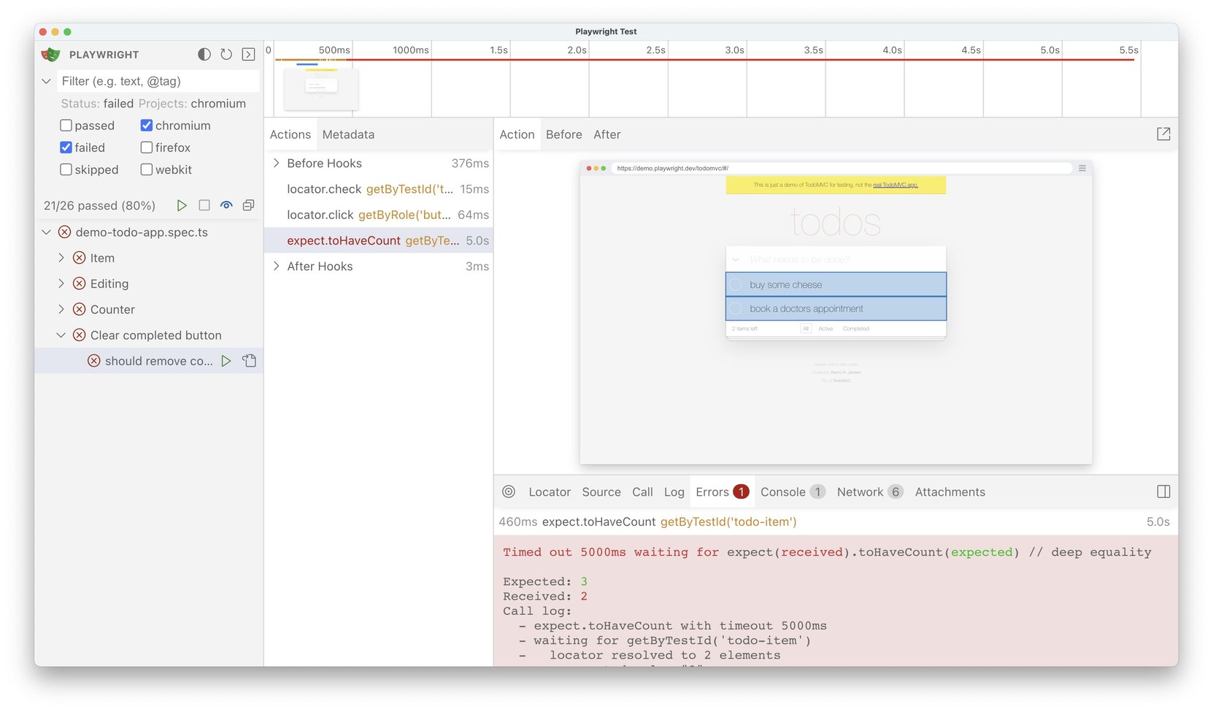Enable watch-all mode with the eye icon

(226, 205)
